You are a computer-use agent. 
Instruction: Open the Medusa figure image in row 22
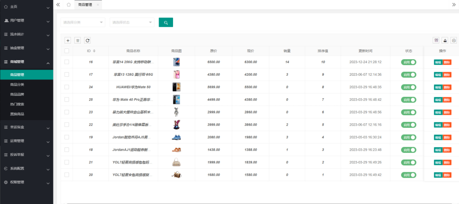[x=176, y=125]
